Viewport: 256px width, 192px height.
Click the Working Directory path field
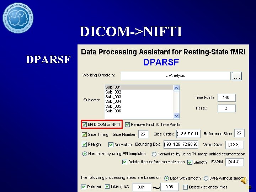pos(176,76)
